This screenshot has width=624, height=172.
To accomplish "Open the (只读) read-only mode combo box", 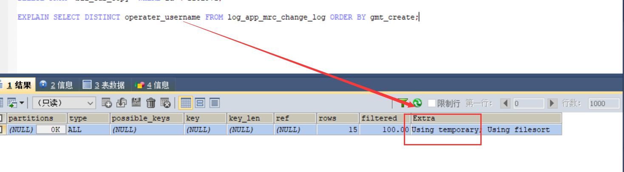I will click(x=64, y=103).
